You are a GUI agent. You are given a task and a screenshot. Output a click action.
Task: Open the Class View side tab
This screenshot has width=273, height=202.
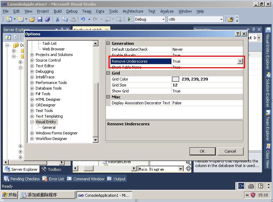pos(268,156)
